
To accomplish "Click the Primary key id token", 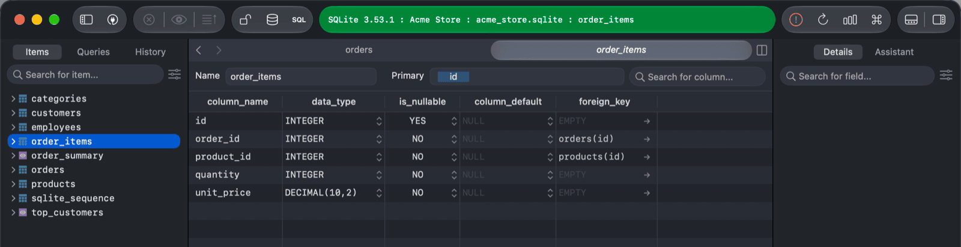I will [453, 77].
